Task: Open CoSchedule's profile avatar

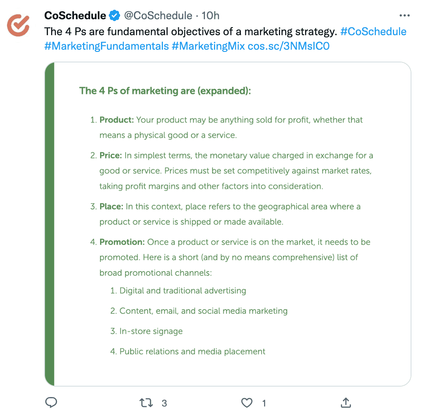Action: [18, 25]
